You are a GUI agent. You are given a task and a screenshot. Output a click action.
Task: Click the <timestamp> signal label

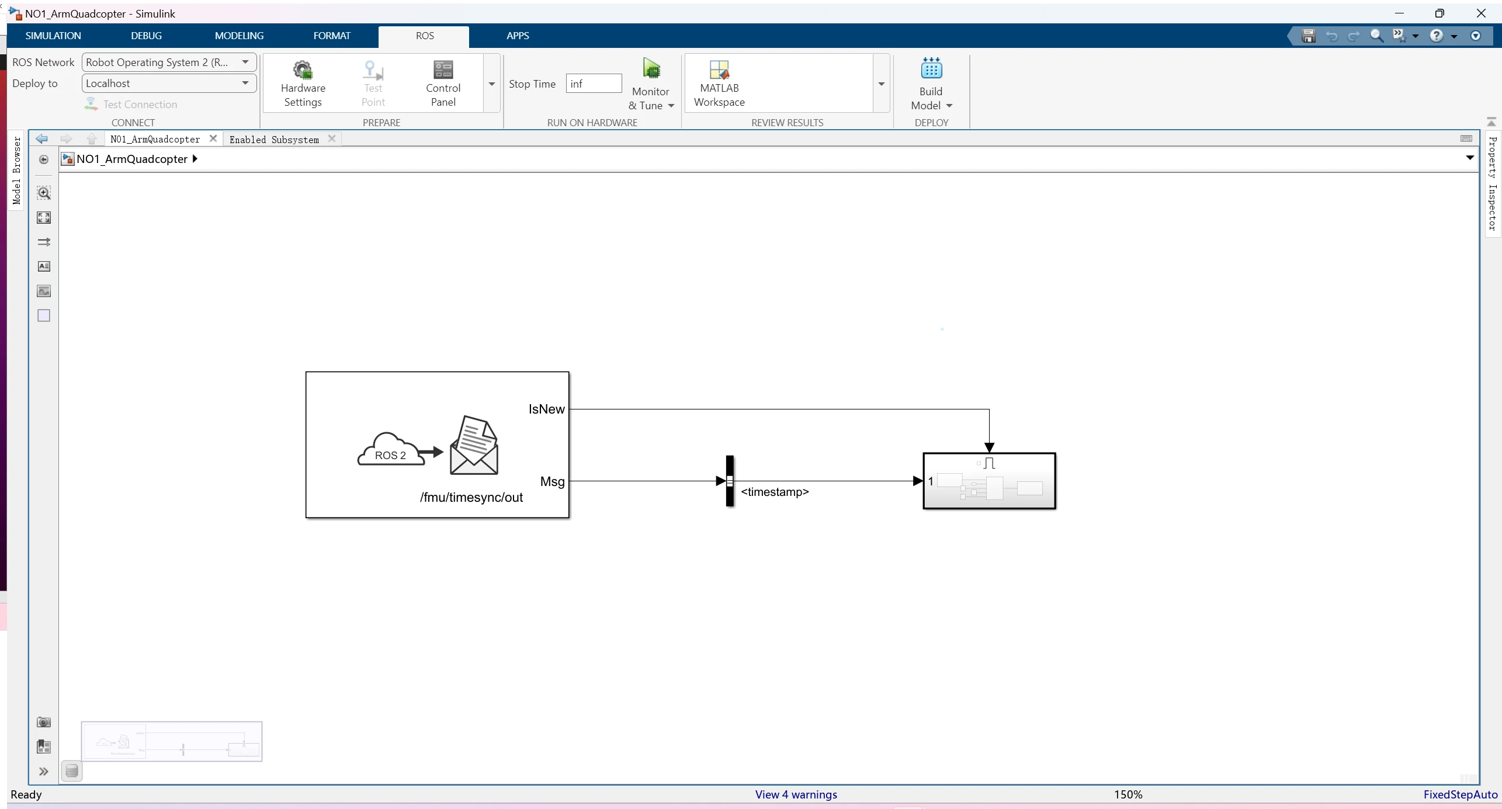[775, 492]
